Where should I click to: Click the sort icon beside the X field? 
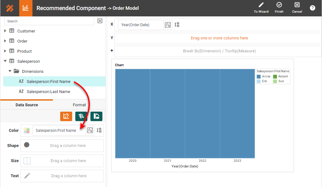[177, 25]
